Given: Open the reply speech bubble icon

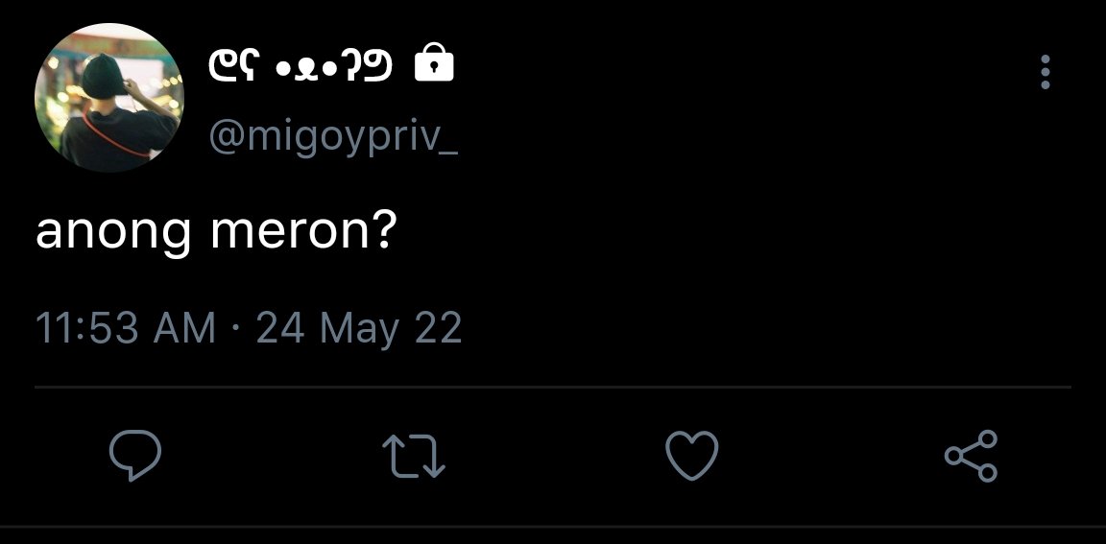Looking at the screenshot, I should [x=135, y=455].
